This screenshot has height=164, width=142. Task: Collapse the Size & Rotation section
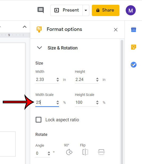point(39,48)
